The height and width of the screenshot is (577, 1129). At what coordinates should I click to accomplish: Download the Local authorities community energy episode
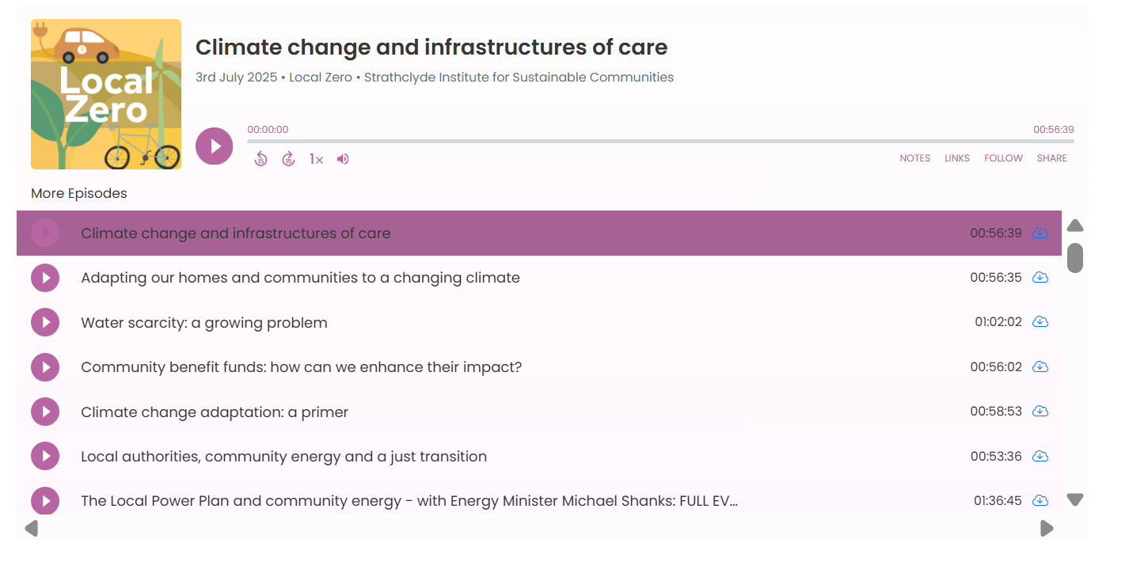click(x=1040, y=457)
